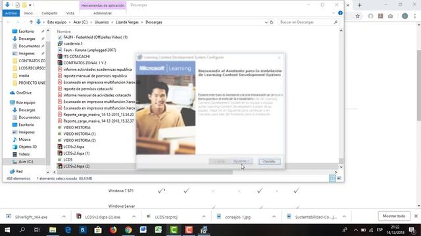The height and width of the screenshot is (236, 421).
Task: Open Microsoft Store taskbar icon
Action: (98, 230)
